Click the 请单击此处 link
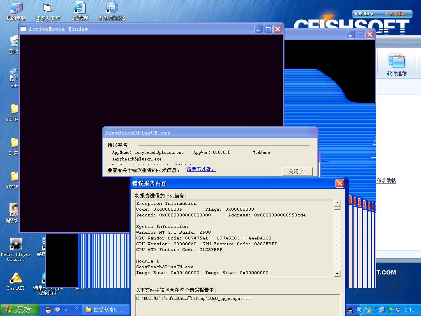 (201, 169)
